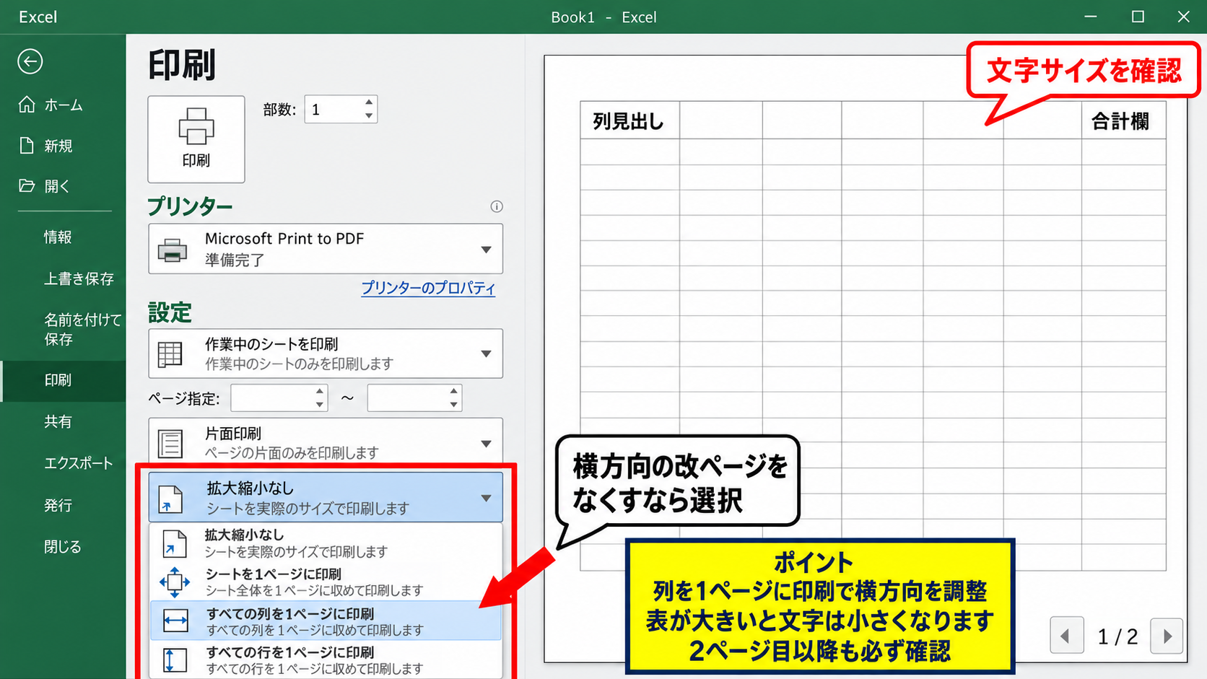Image resolution: width=1207 pixels, height=679 pixels.
Task: Click the fit-sheet four-arrow icon
Action: coord(175,582)
